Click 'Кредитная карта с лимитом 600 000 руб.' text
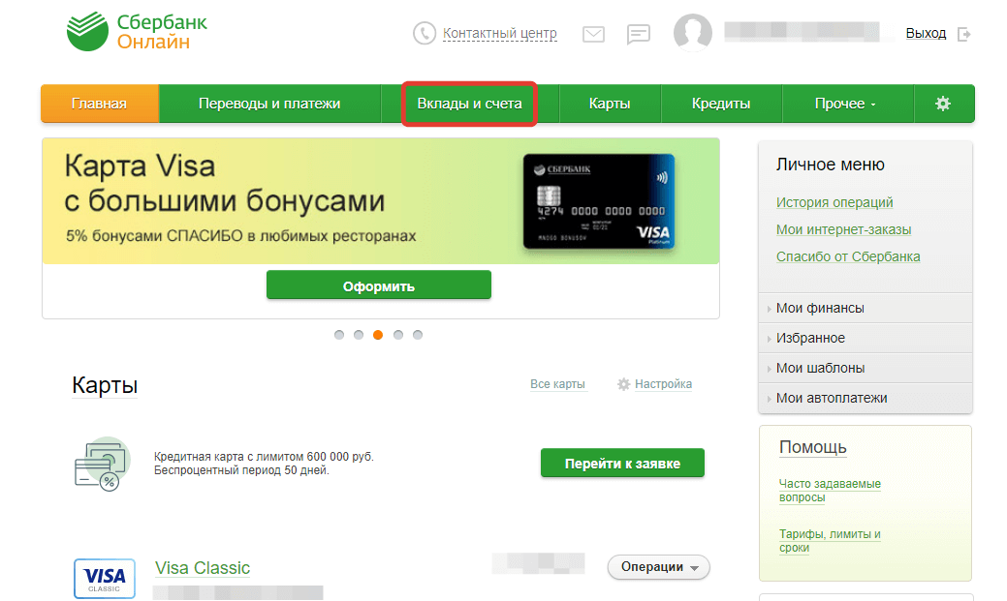Image resolution: width=1007 pixels, height=601 pixels. [x=264, y=457]
